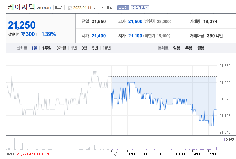Click the 시가 value 21,400
This screenshot has height=159, width=236.
(x=99, y=36)
